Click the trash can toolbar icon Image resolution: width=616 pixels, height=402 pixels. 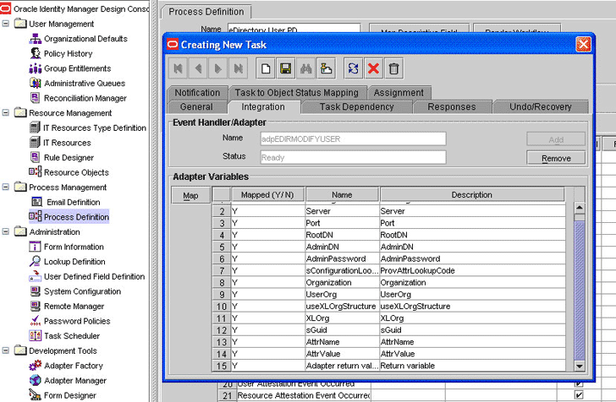pyautogui.click(x=393, y=68)
